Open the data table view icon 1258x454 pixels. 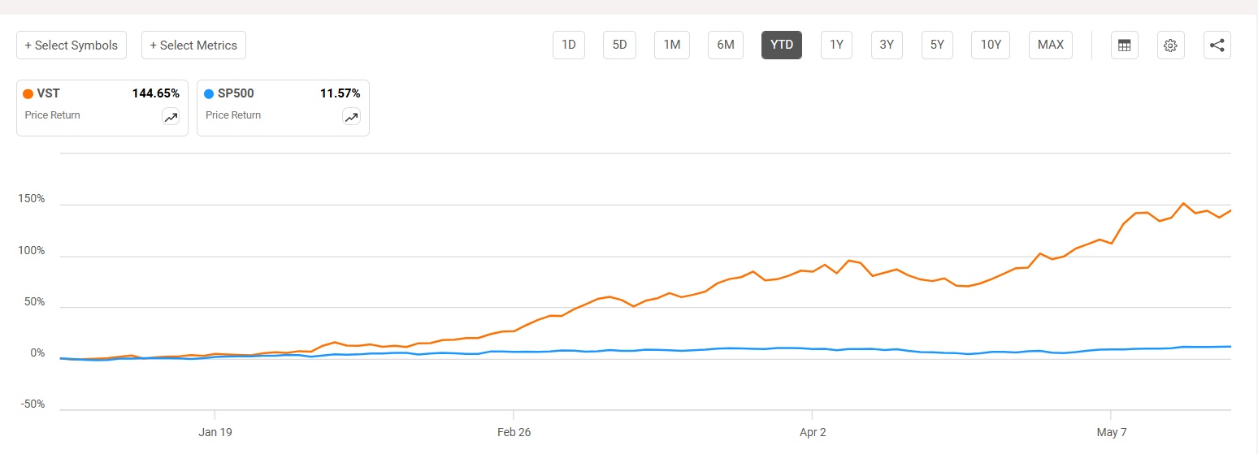(x=1125, y=45)
